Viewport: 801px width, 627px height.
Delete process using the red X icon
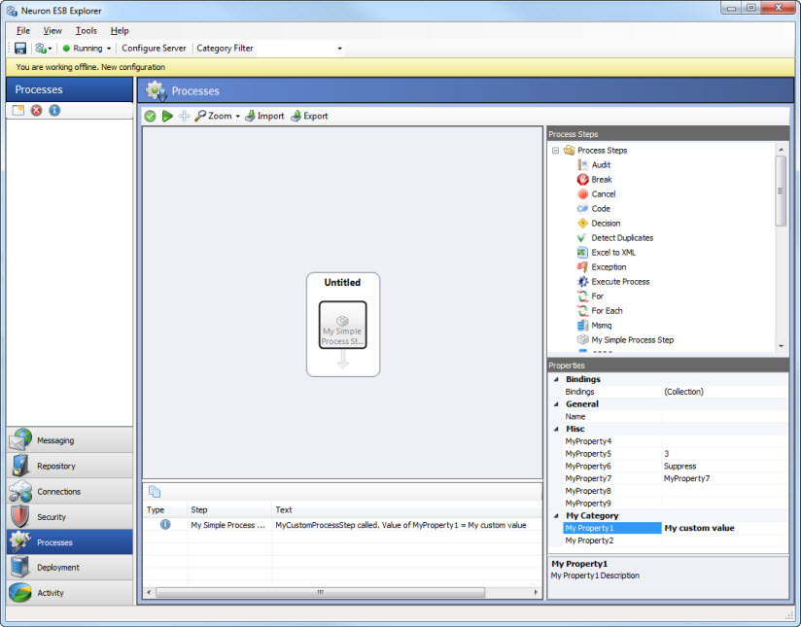(36, 110)
